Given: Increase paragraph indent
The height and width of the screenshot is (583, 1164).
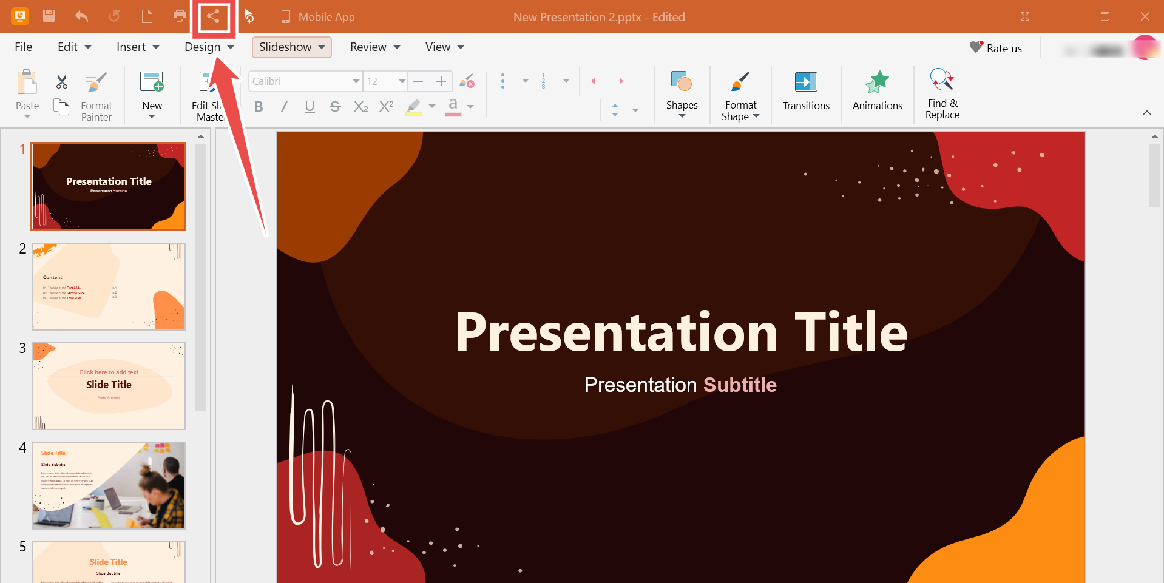Looking at the screenshot, I should [x=623, y=81].
